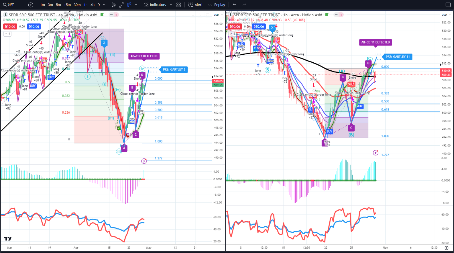
Task: Click the BUY signal label near 1h chart low
Action: [329, 131]
